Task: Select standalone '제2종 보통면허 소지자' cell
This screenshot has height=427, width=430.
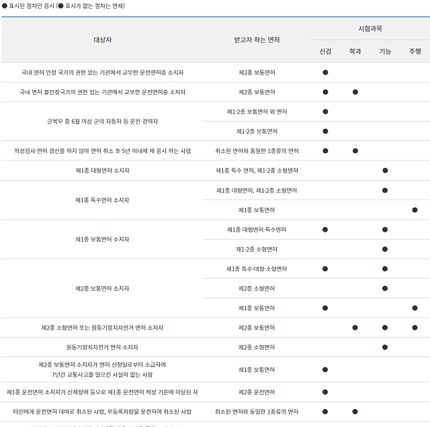Action: [102, 288]
